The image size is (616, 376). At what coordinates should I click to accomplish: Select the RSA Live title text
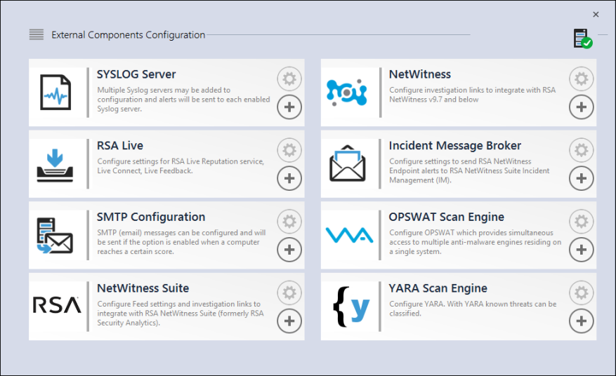(120, 146)
